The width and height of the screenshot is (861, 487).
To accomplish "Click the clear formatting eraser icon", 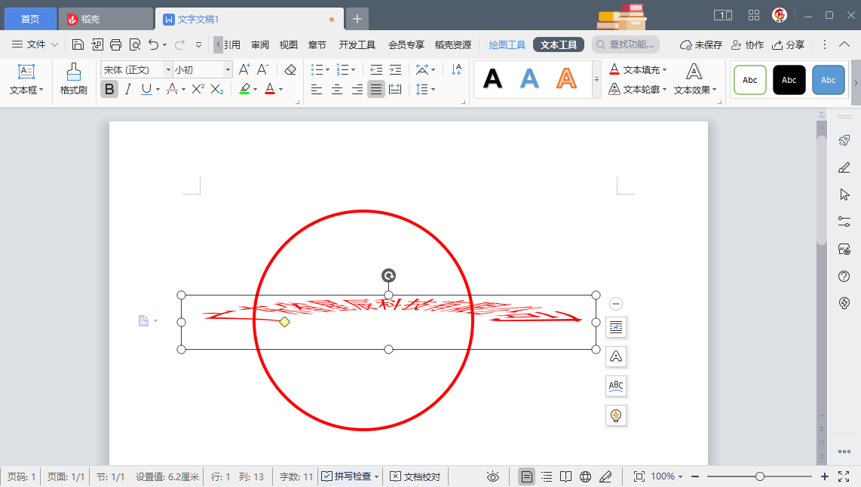I will point(290,69).
